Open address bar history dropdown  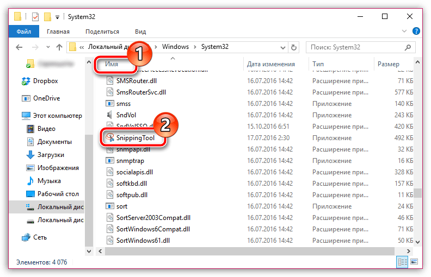click(x=282, y=47)
